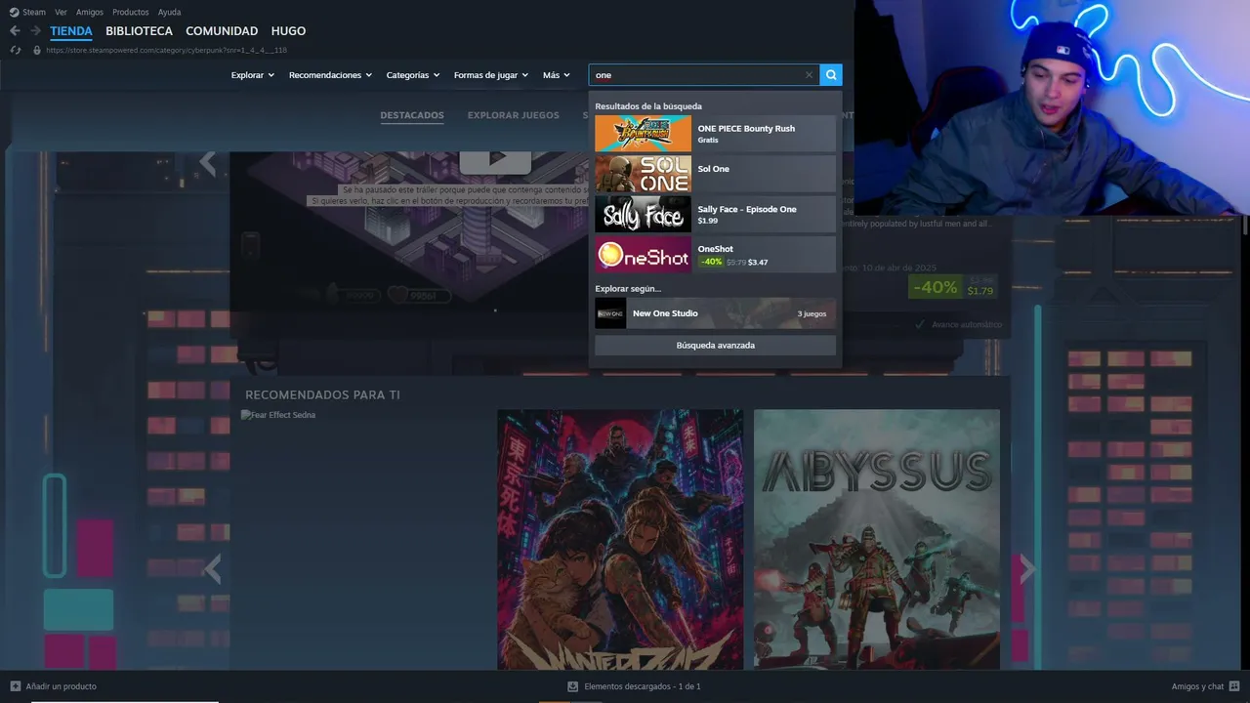Click the '3 juegos' count text

[812, 313]
